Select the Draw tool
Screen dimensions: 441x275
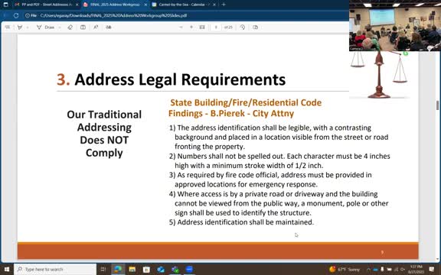click(x=46, y=27)
